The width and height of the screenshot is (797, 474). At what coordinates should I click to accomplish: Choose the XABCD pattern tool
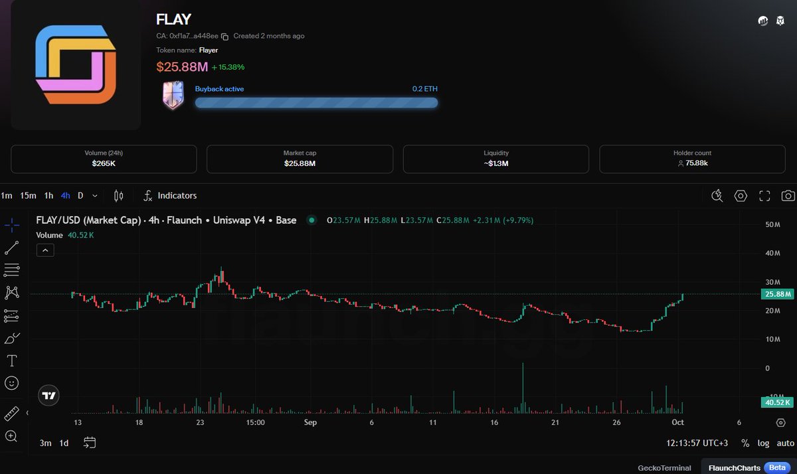pyautogui.click(x=11, y=293)
